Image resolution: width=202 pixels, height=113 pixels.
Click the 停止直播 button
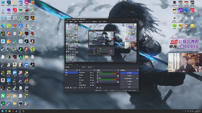click(129, 73)
